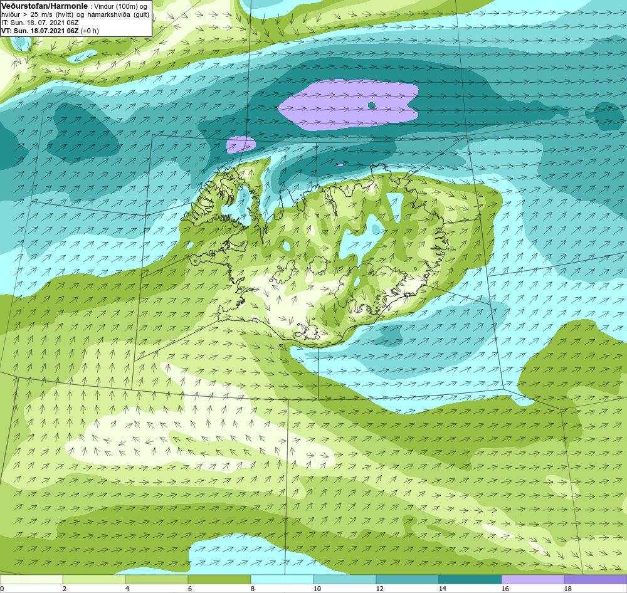627x593 pixels.
Task: Click the 14–16 m/s dark teal legend swatch
Action: 470,580
